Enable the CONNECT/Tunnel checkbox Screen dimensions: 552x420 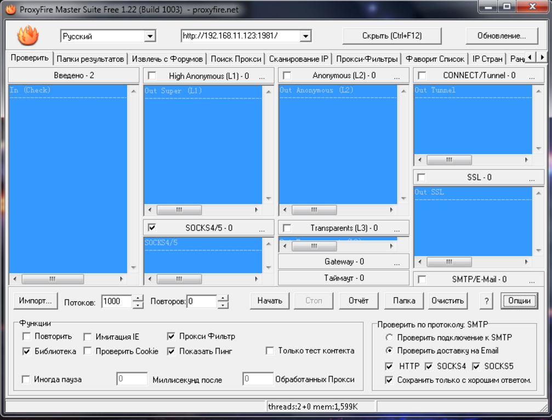pos(422,76)
